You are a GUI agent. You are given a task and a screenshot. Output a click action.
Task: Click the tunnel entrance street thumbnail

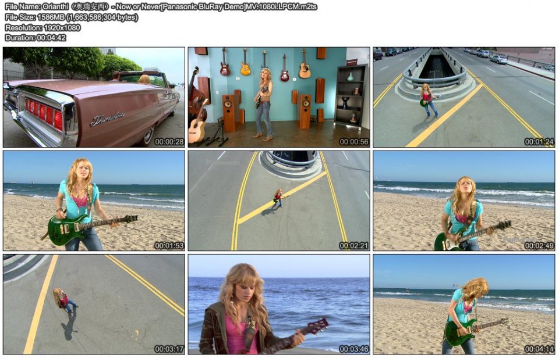[x=466, y=96]
